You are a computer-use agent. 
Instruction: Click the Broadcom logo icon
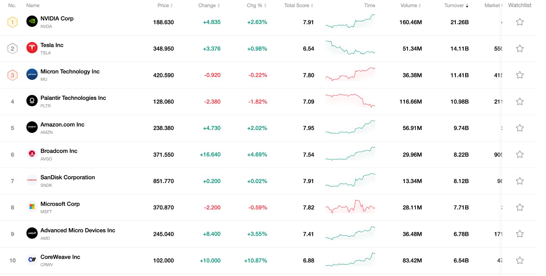[x=32, y=154]
